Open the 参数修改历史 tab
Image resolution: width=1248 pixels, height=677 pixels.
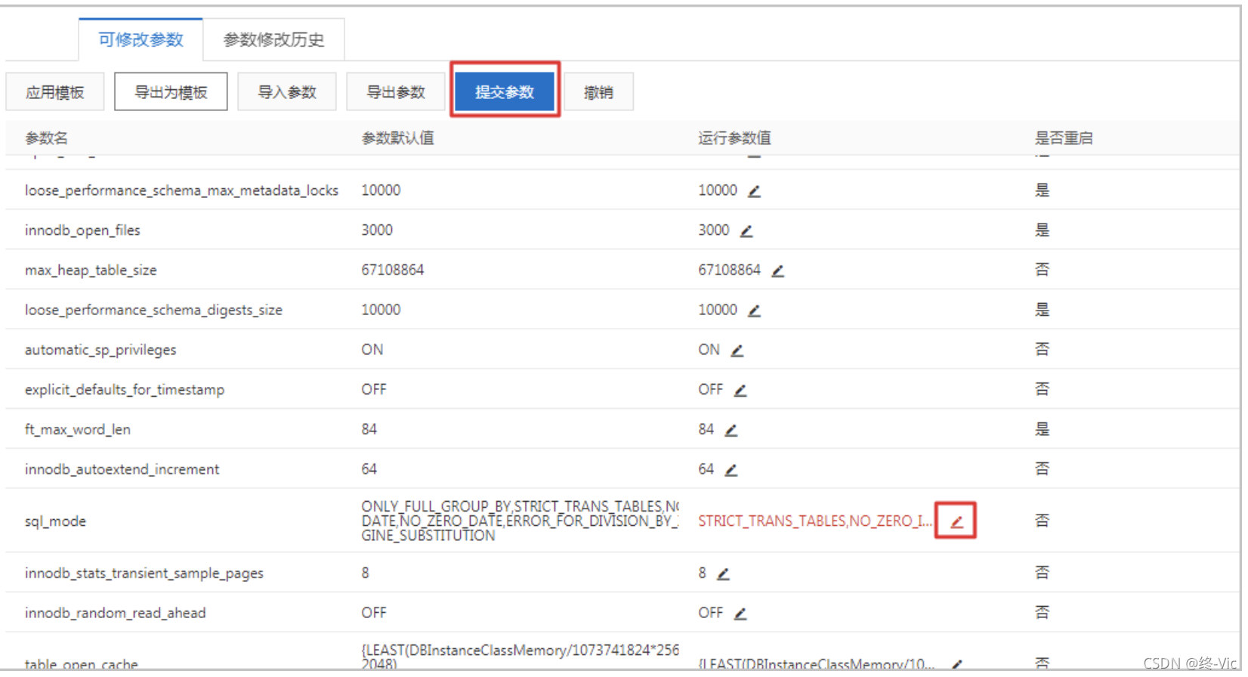273,40
